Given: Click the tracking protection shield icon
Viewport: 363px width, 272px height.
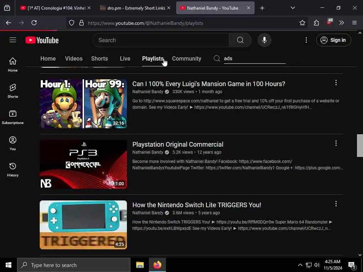Looking at the screenshot, I should (72, 23).
